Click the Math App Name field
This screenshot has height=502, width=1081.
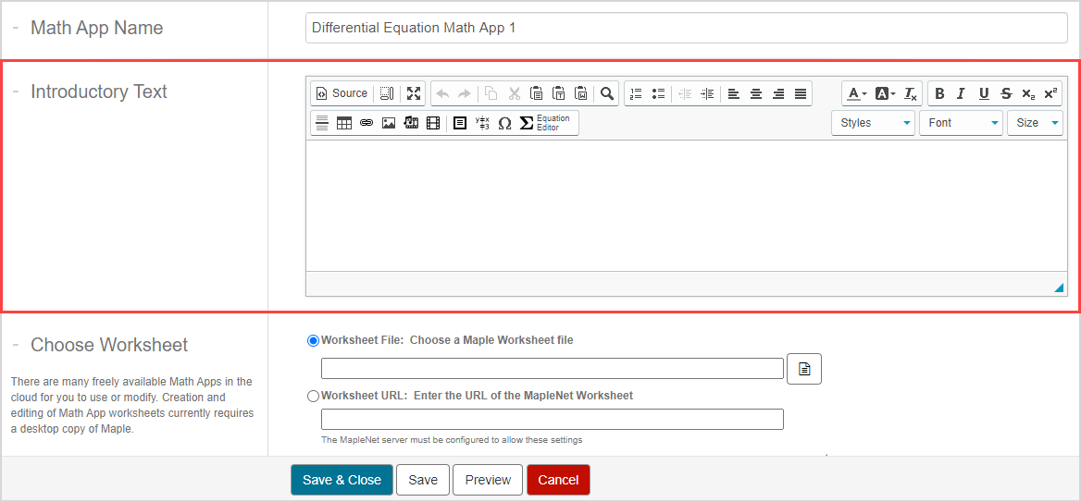(685, 28)
